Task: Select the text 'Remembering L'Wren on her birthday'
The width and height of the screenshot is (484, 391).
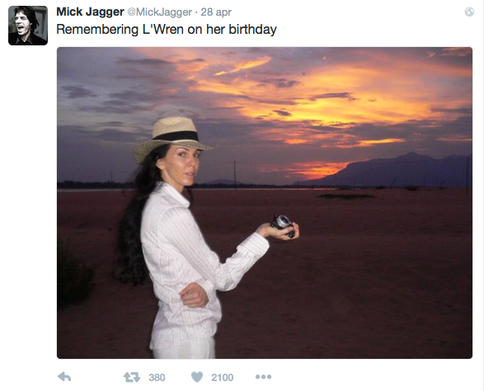Action: [x=167, y=30]
